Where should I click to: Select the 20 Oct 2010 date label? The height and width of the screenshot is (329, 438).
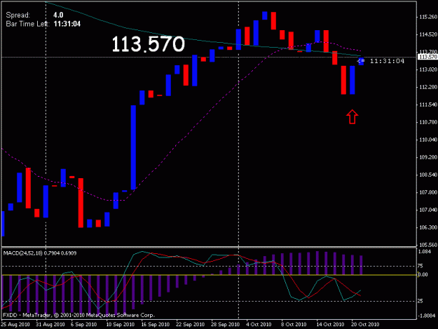365,325
